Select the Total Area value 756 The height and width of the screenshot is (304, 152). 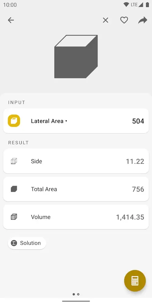[138, 189]
